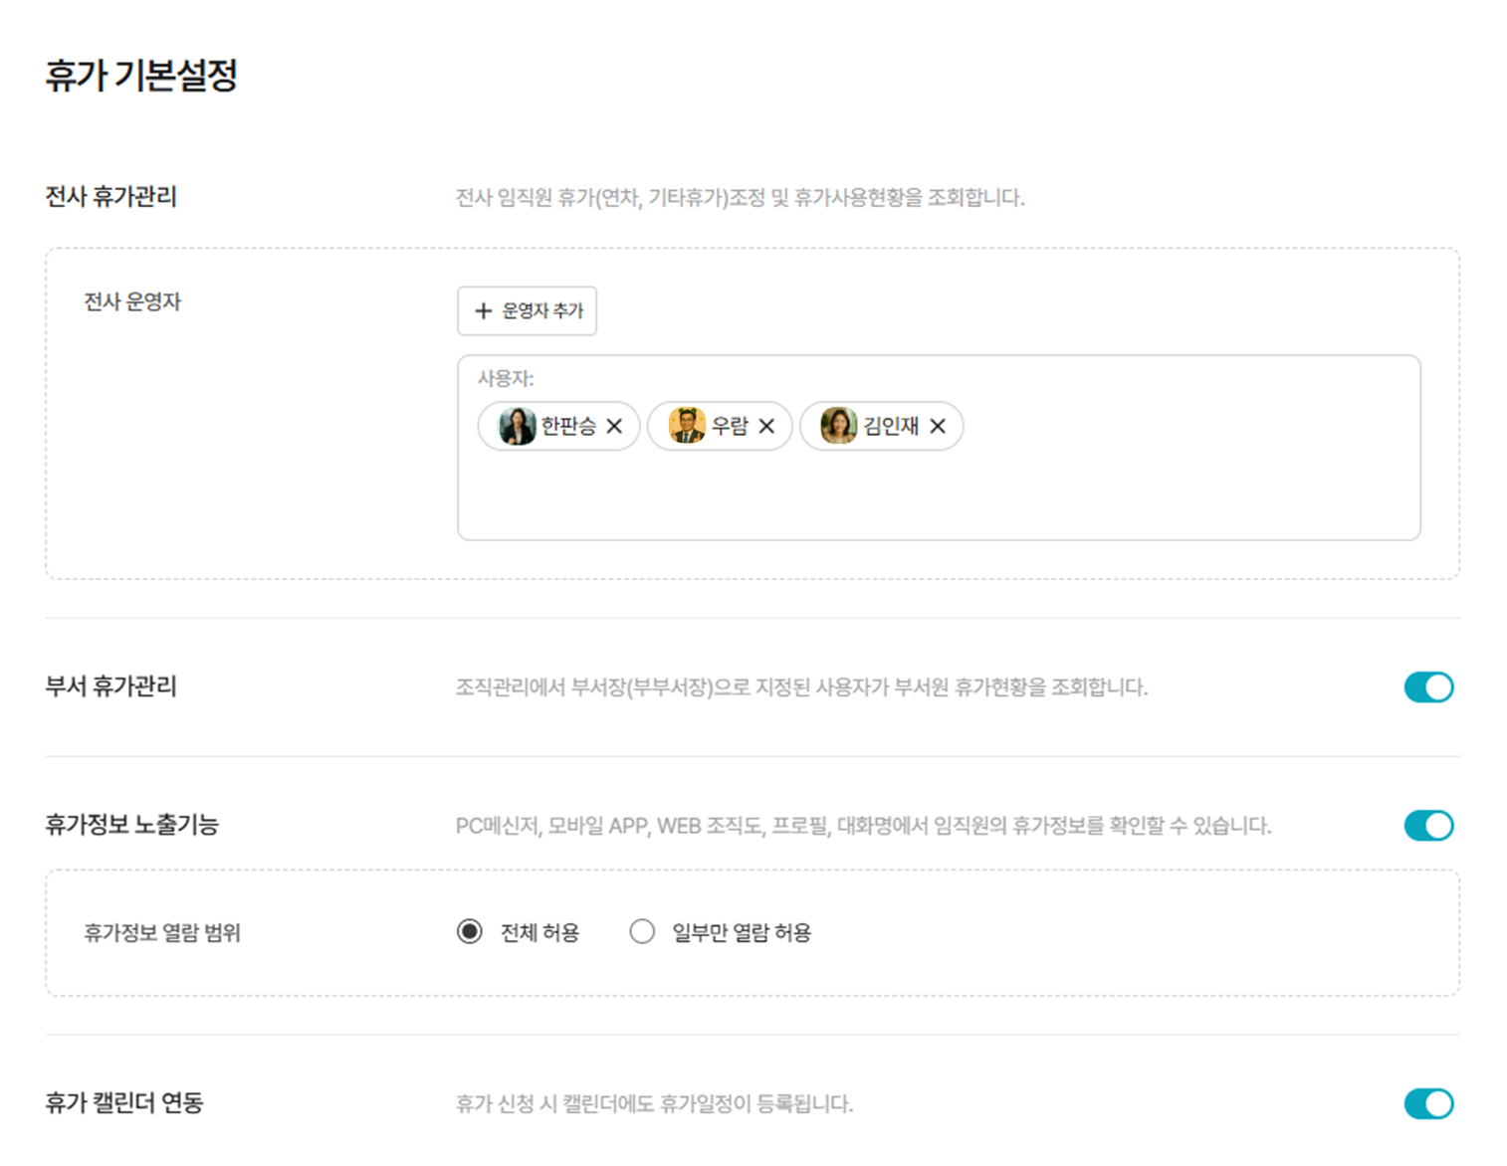Choose the 일부만 열람 허용 option
The image size is (1507, 1166).
coord(642,932)
